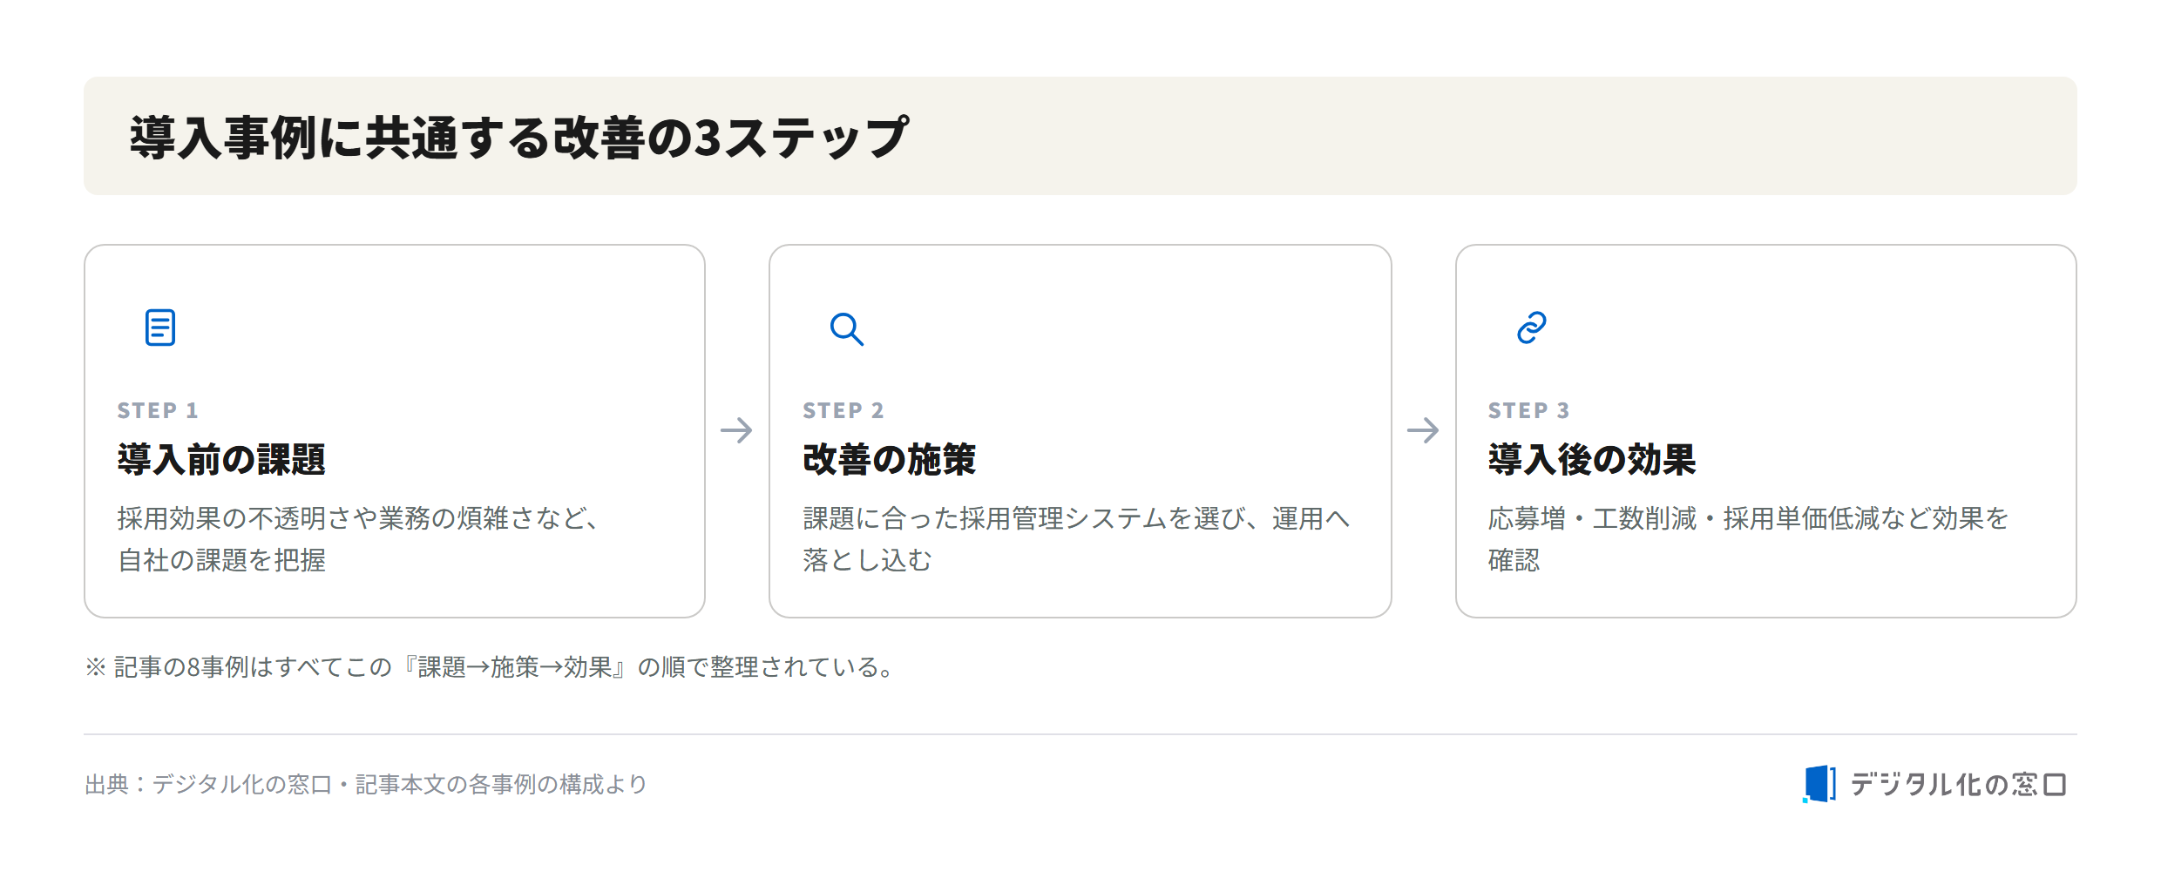The width and height of the screenshot is (2161, 885).
Task: Click the arrow between Step 2 and Step 3
Action: [1423, 430]
